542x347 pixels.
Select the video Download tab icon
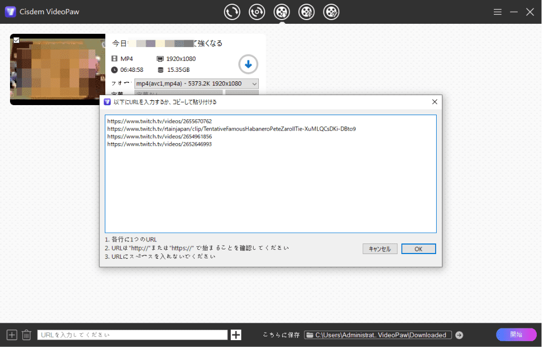282,12
